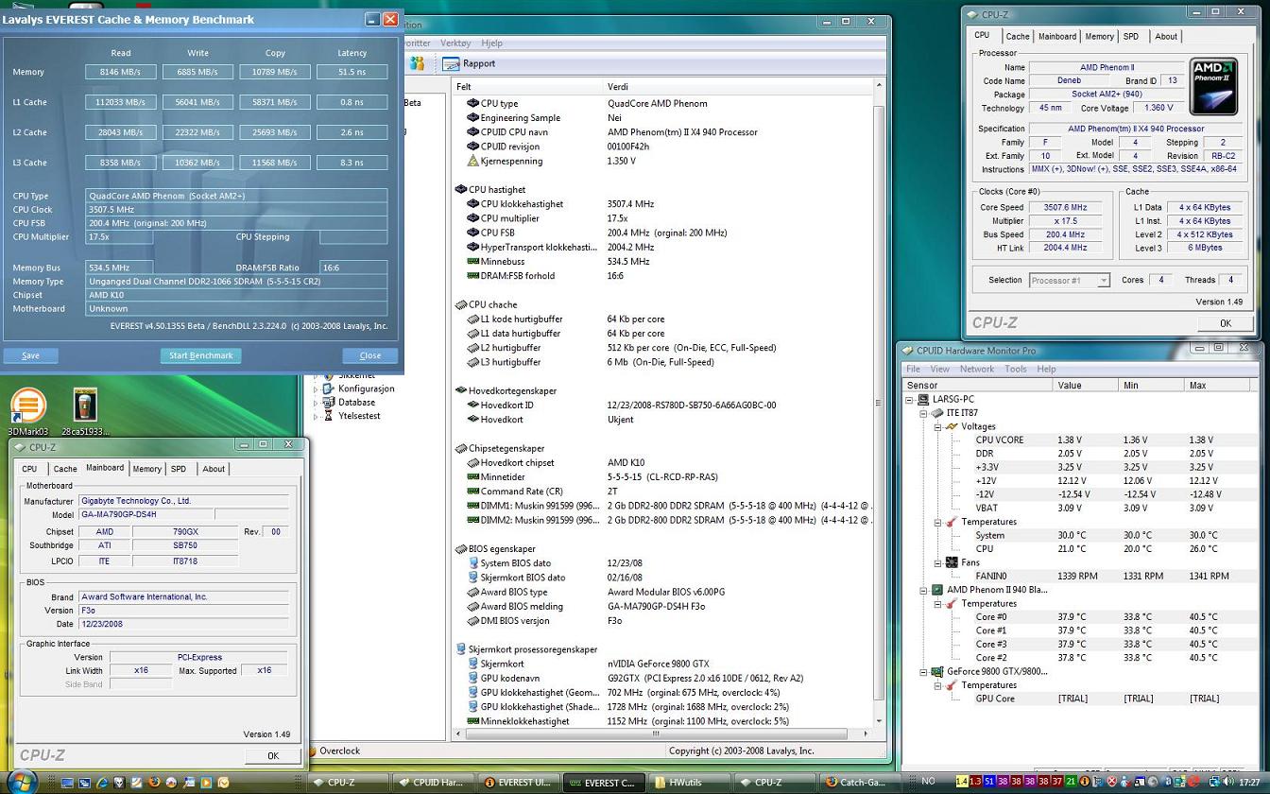Click the icon beside GPU kodenavn row
1270x794 pixels.
tap(472, 678)
